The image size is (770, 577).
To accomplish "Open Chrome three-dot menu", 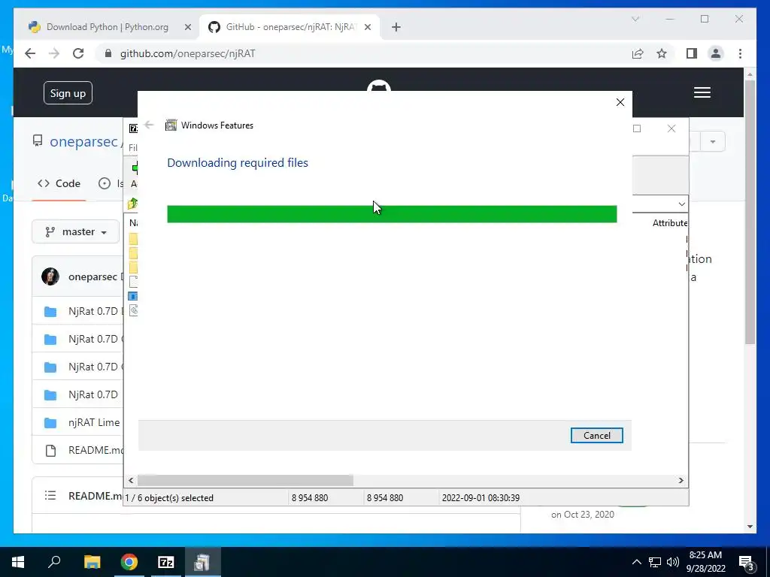I will tap(740, 53).
